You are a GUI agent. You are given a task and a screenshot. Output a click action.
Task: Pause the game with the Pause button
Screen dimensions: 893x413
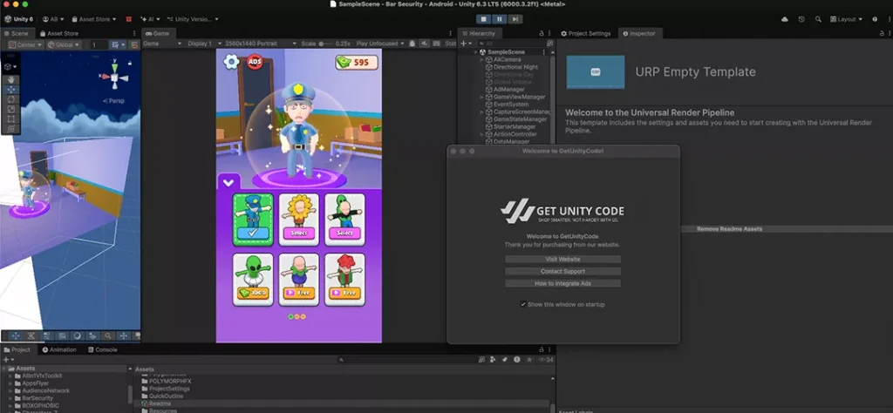click(x=500, y=19)
